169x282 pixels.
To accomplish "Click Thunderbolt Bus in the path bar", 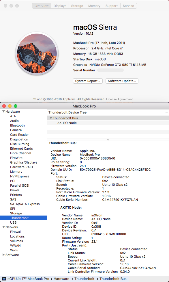I will [x=113, y=279].
